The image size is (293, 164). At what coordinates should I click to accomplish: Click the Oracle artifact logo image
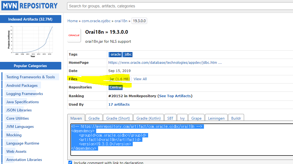point(74,35)
